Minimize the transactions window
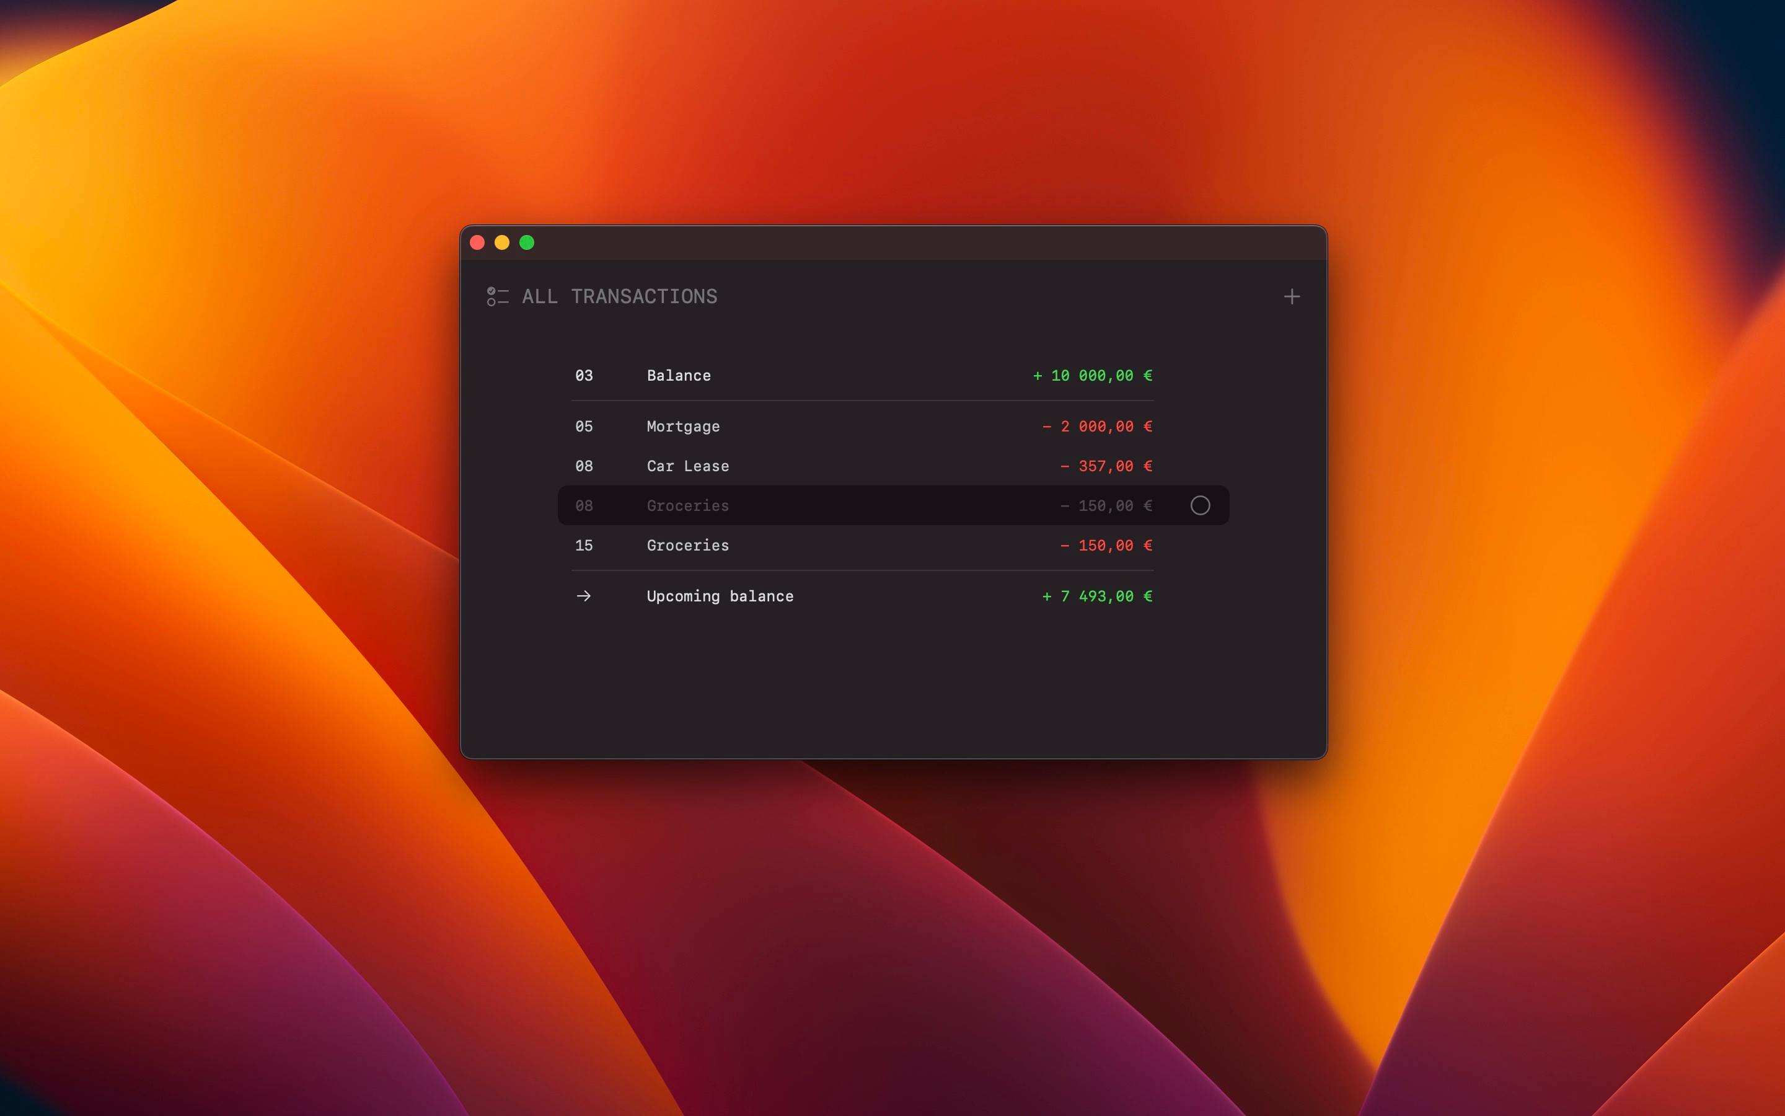This screenshot has width=1785, height=1116. (502, 243)
